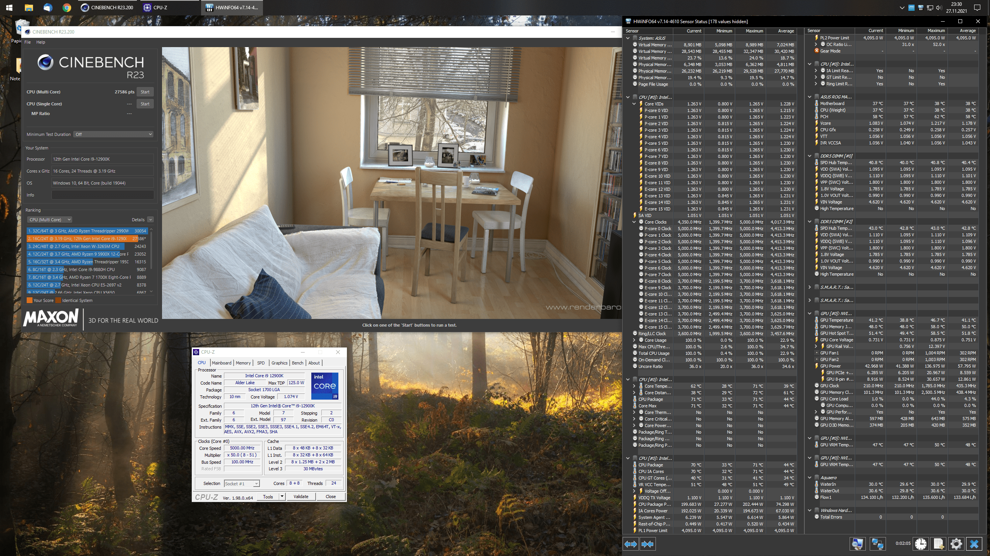This screenshot has height=556, width=990.
Task: Switch to CPU-Z Memory tab
Action: point(243,363)
